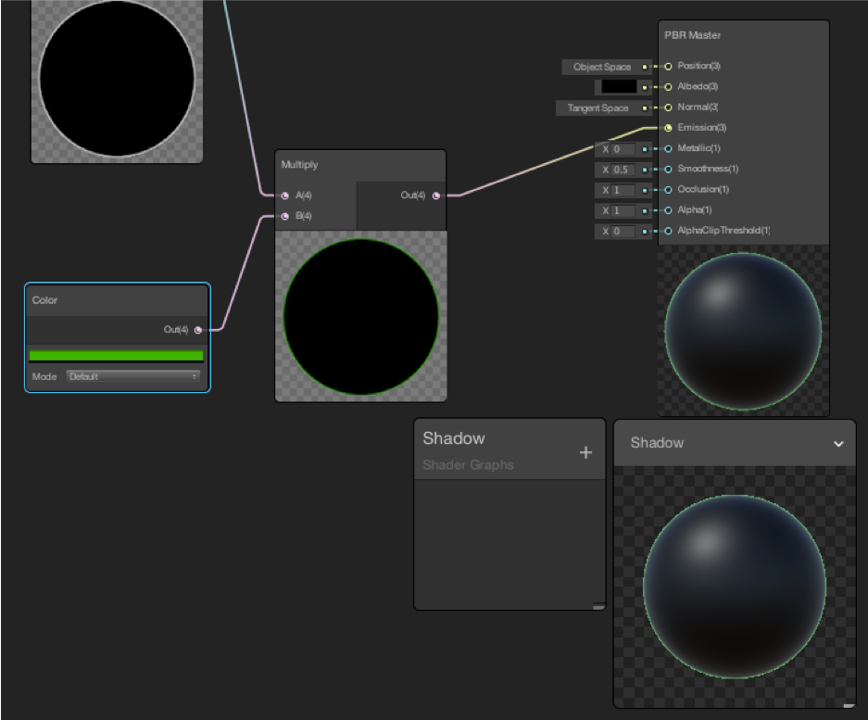Click the Emission(3) port on PBR Master
The image size is (868, 720).
point(668,128)
